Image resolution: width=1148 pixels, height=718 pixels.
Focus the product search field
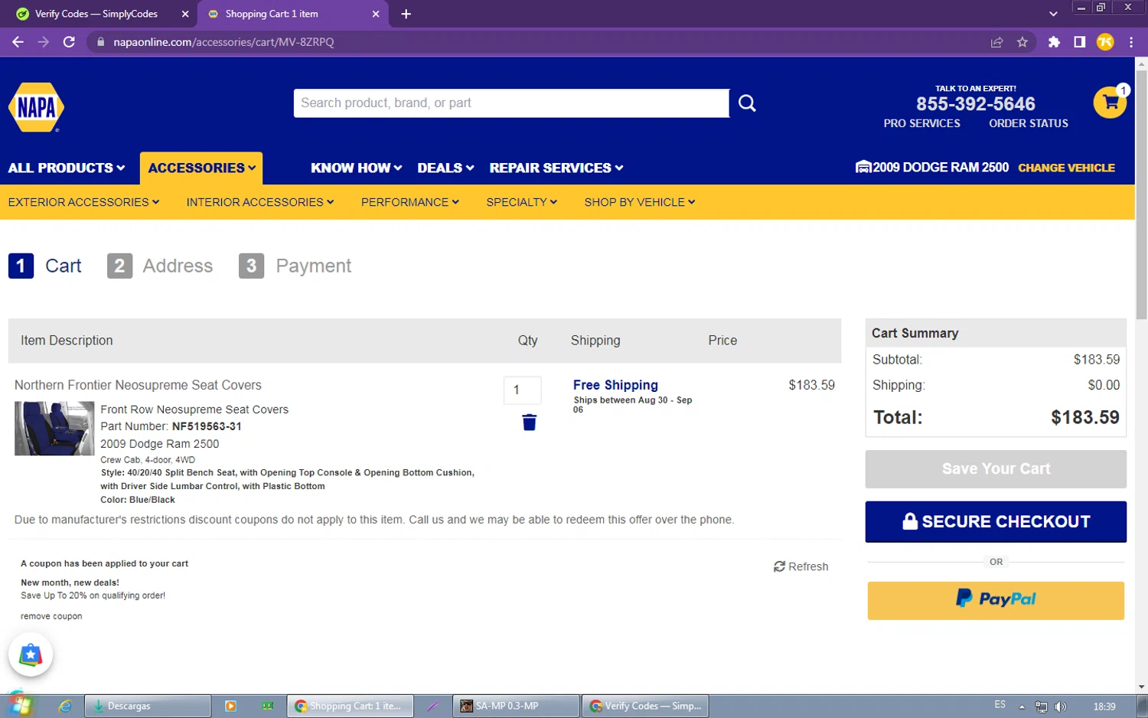[511, 103]
